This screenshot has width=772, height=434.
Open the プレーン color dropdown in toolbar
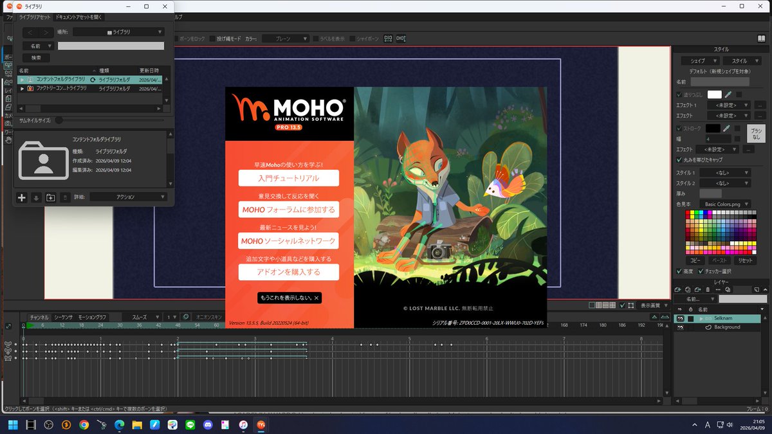pyautogui.click(x=286, y=39)
